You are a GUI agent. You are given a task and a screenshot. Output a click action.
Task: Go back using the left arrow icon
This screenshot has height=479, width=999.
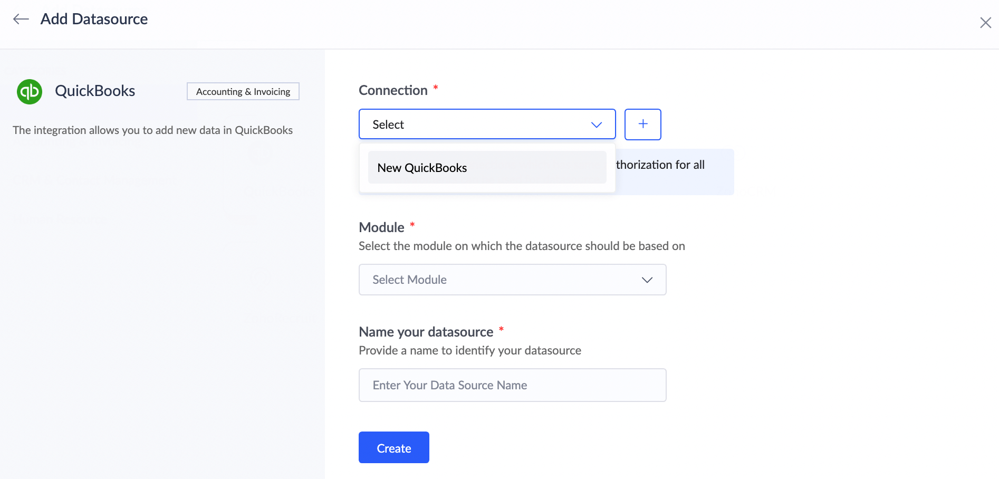[21, 20]
